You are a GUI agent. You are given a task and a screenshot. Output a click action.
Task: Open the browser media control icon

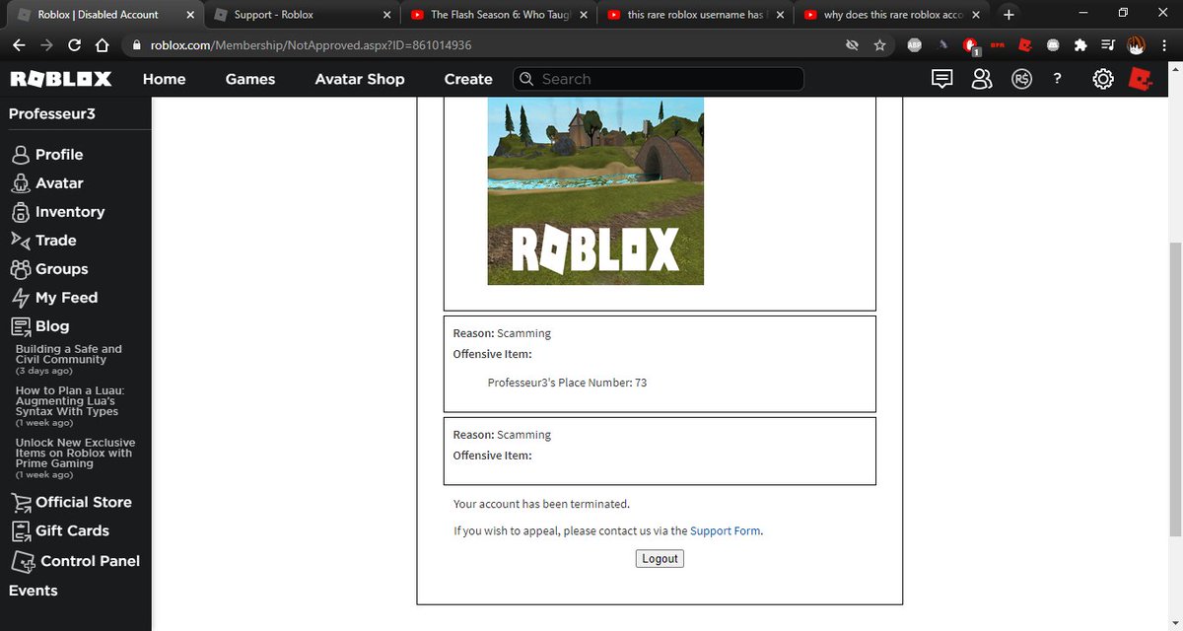click(x=1108, y=45)
